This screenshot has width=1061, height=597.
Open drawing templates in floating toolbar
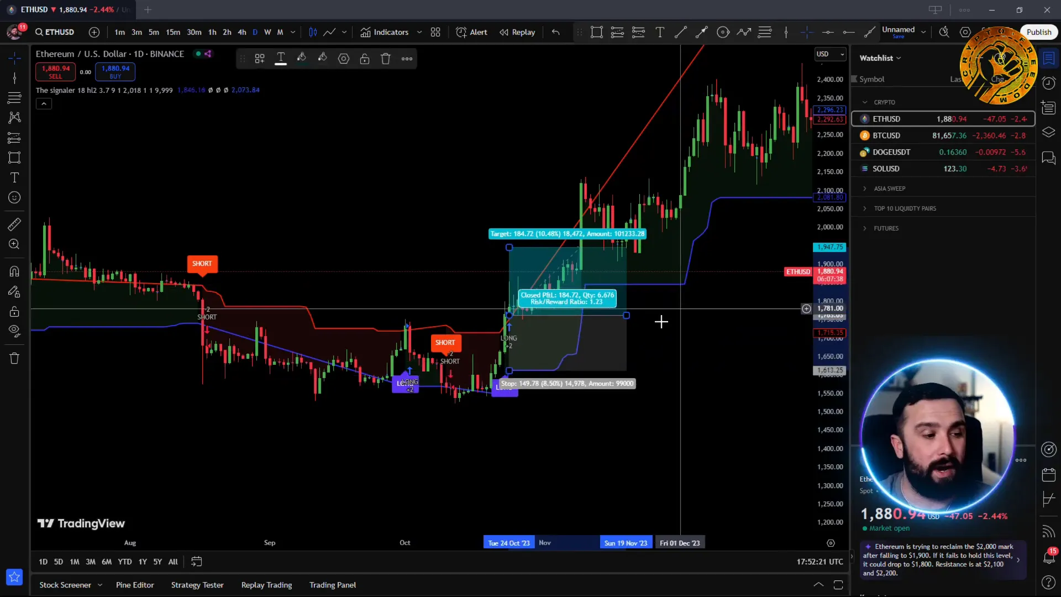pyautogui.click(x=260, y=59)
